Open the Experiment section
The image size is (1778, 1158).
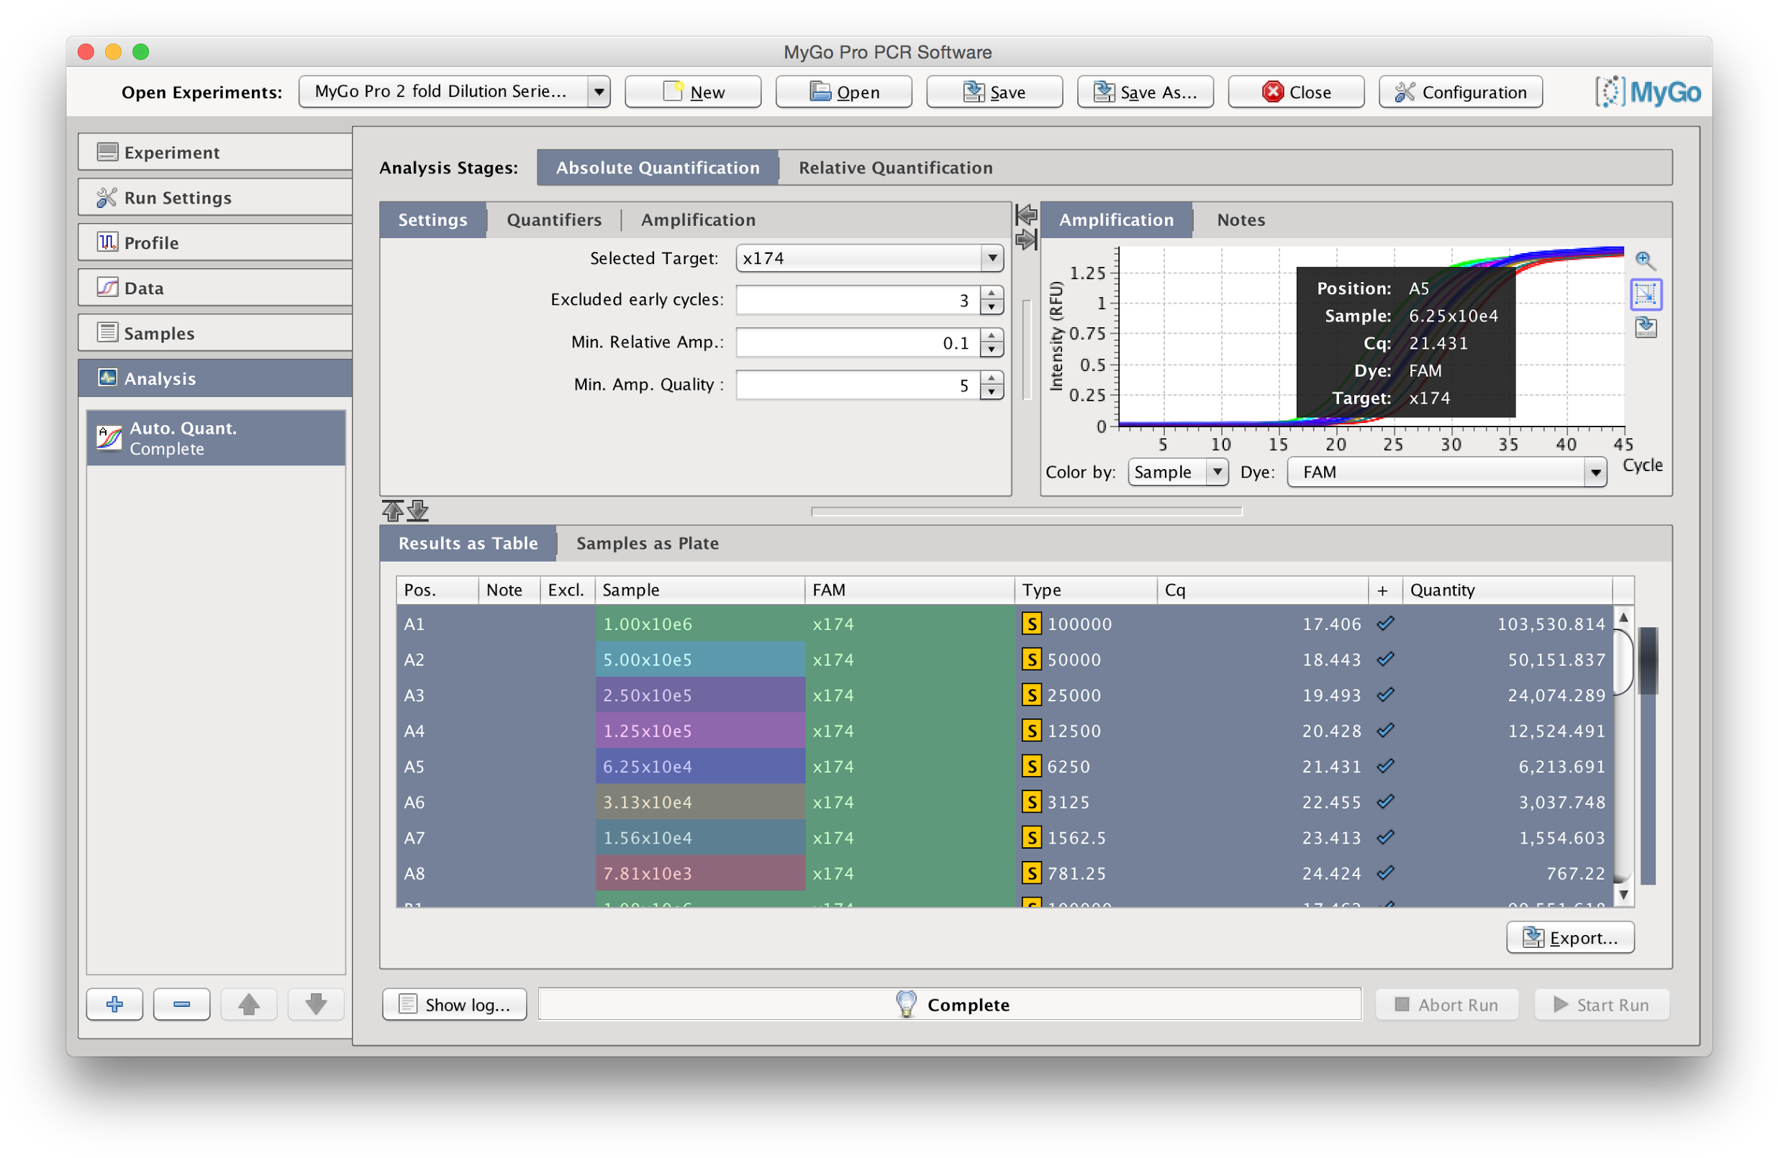(215, 152)
